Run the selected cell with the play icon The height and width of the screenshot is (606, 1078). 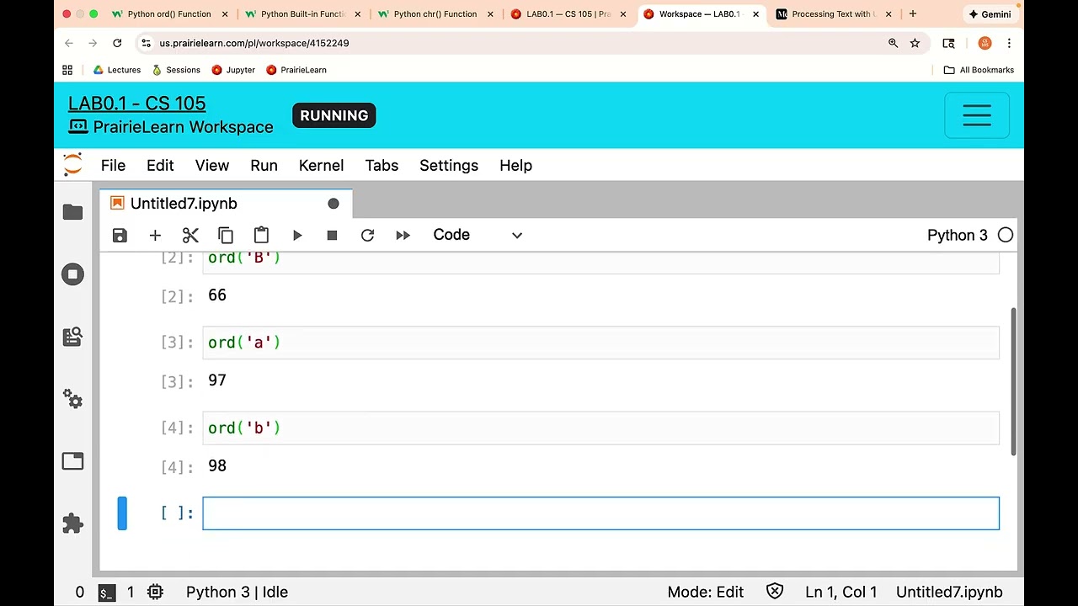(297, 236)
